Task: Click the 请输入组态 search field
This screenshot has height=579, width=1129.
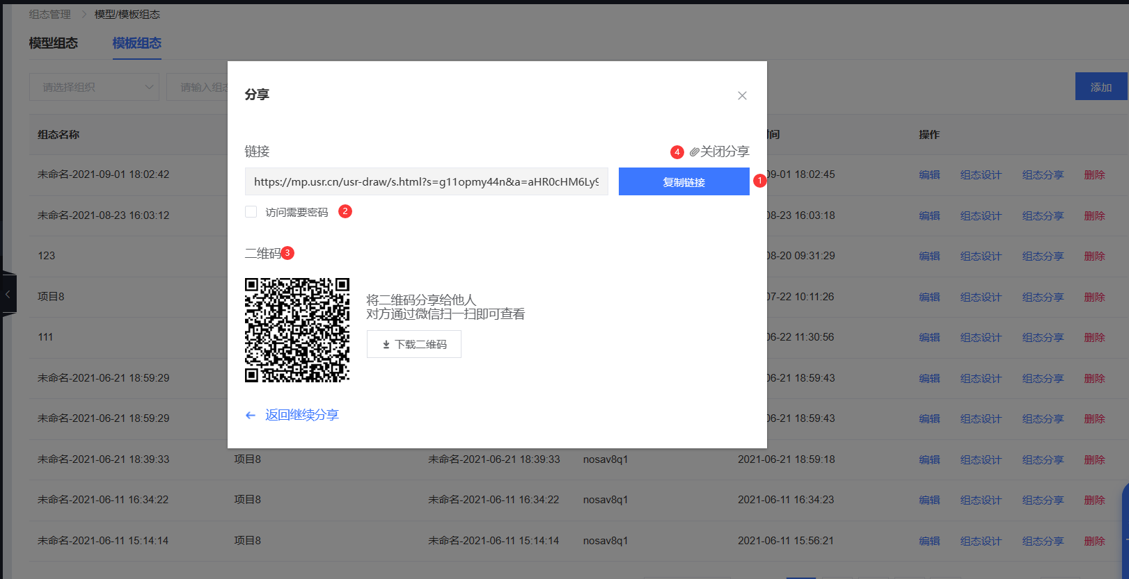Action: tap(198, 87)
